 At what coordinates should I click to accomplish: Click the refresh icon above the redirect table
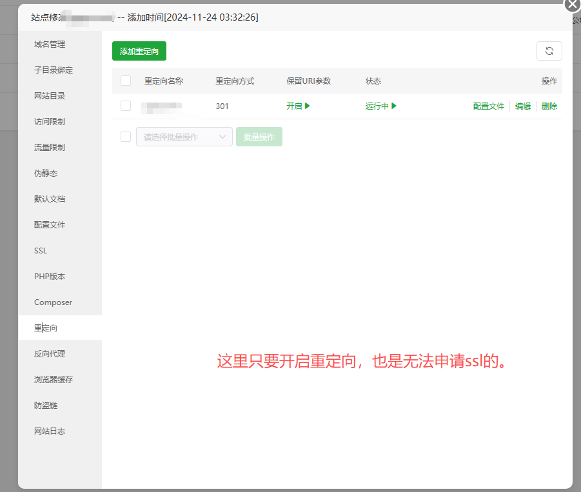click(x=549, y=50)
